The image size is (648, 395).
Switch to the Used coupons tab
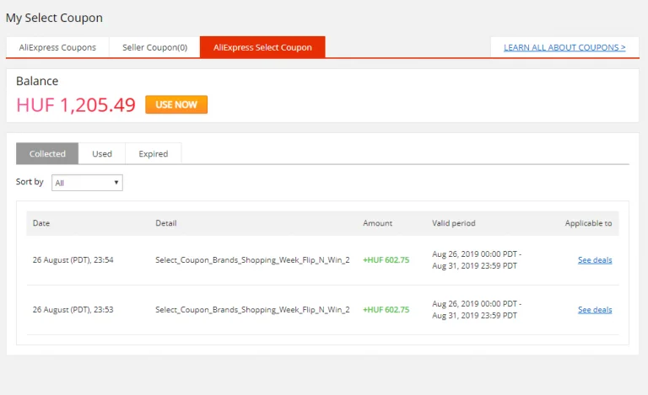[101, 153]
